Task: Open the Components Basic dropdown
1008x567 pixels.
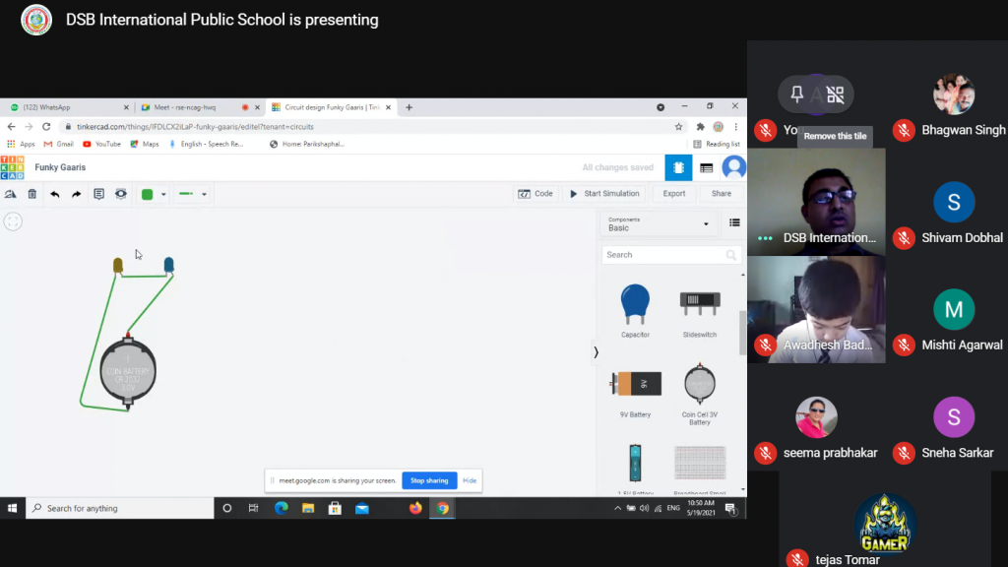Action: (x=658, y=223)
